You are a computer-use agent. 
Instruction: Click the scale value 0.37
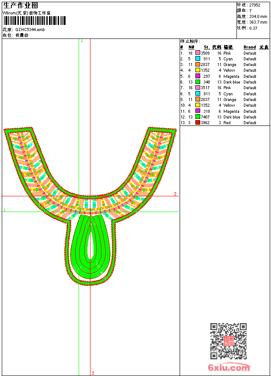pos(253,28)
